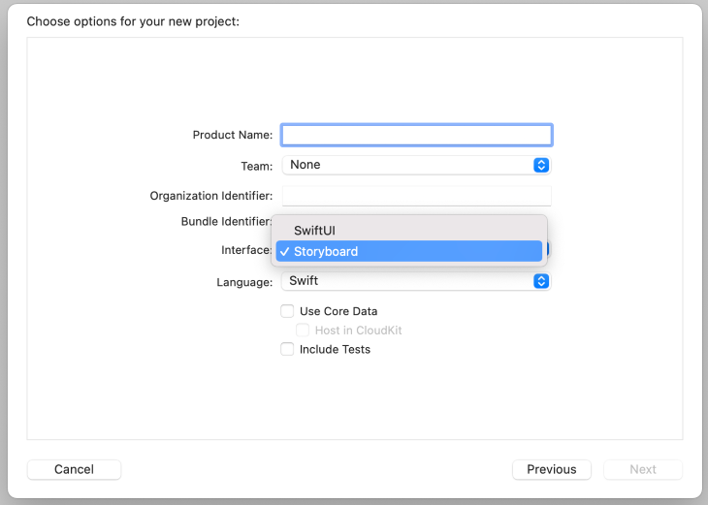Click the "Language:" label text

click(244, 282)
